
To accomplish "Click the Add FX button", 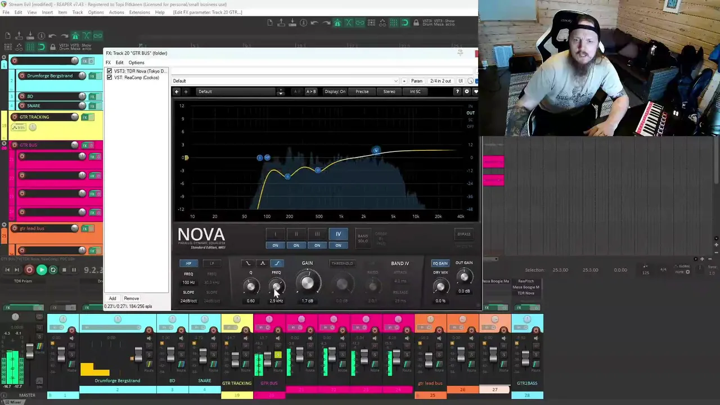I will (112, 299).
